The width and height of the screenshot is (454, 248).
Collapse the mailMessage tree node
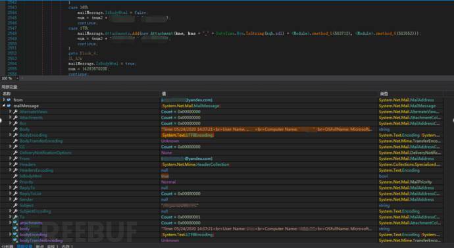pos(4,106)
